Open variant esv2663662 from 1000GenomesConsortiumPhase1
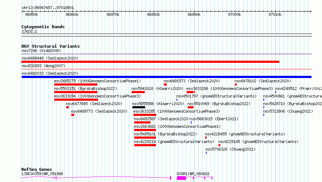The image size is (322, 182). point(177,126)
